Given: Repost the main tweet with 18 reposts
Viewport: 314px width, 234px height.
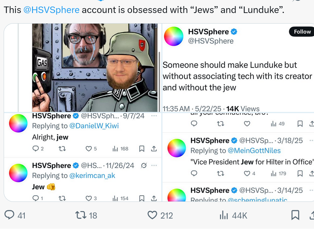Looking at the screenshot, I should (x=86, y=215).
